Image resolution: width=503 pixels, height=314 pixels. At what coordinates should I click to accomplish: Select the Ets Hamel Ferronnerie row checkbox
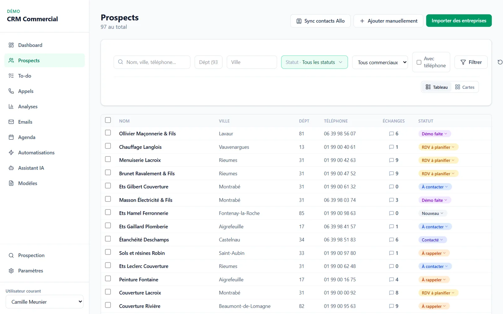[x=108, y=212]
